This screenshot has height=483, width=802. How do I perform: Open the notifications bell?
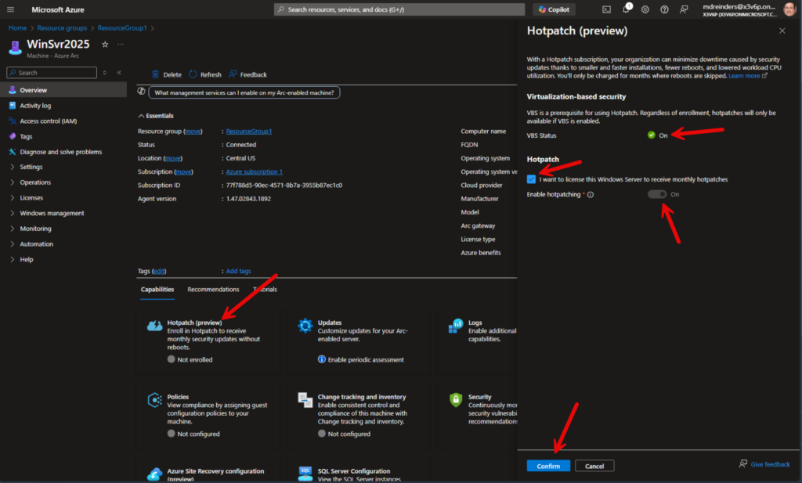pos(626,9)
